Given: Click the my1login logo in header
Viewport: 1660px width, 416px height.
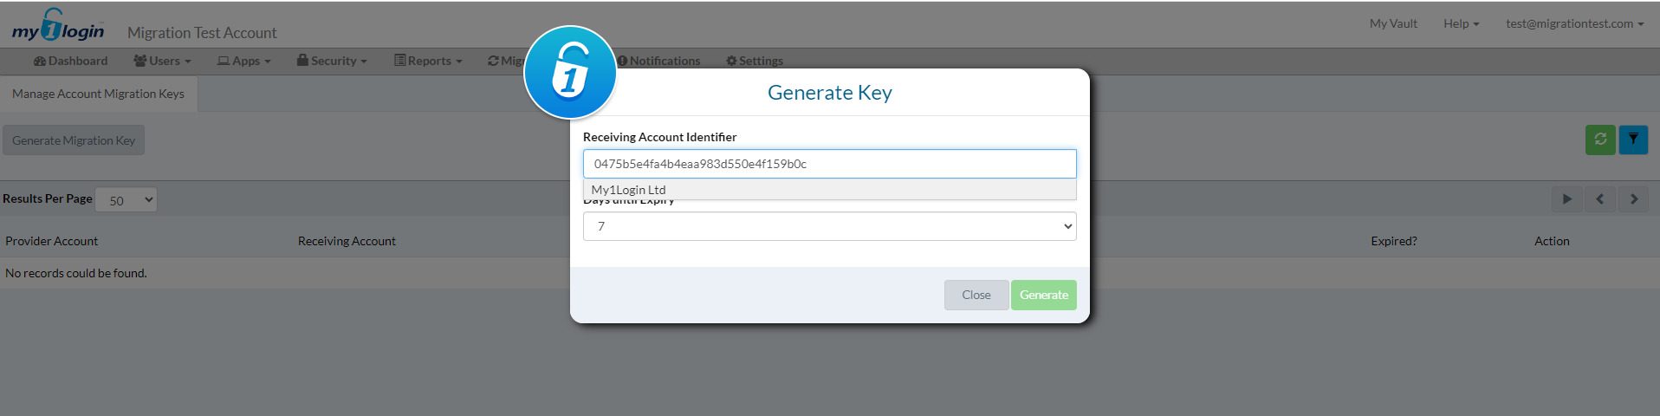Looking at the screenshot, I should (x=58, y=27).
